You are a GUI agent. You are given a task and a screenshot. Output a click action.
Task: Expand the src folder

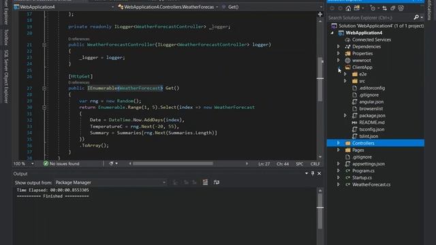point(345,81)
